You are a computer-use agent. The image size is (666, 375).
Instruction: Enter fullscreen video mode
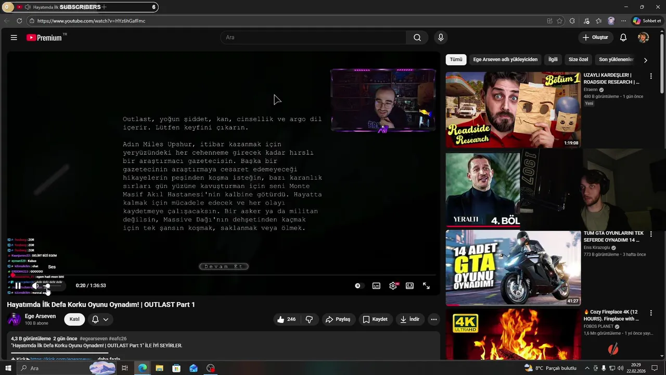(x=426, y=285)
